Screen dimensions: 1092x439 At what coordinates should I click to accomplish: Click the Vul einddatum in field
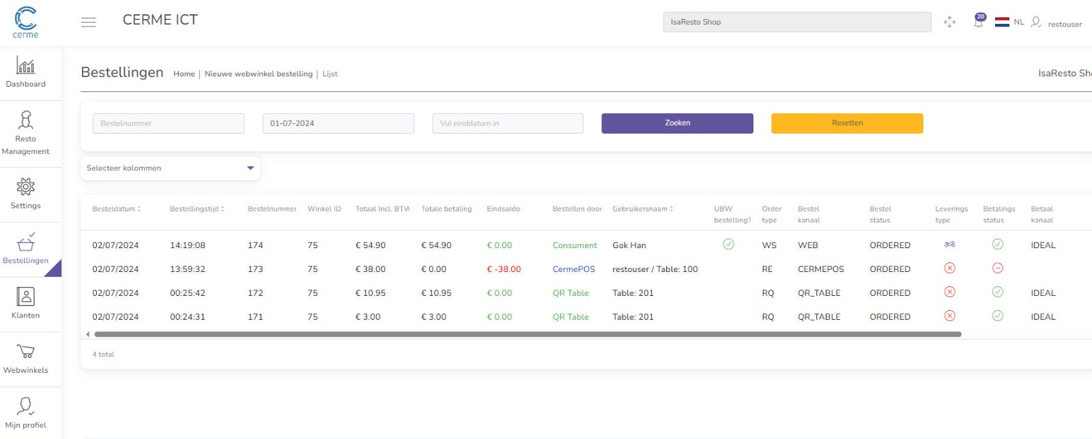(x=508, y=123)
